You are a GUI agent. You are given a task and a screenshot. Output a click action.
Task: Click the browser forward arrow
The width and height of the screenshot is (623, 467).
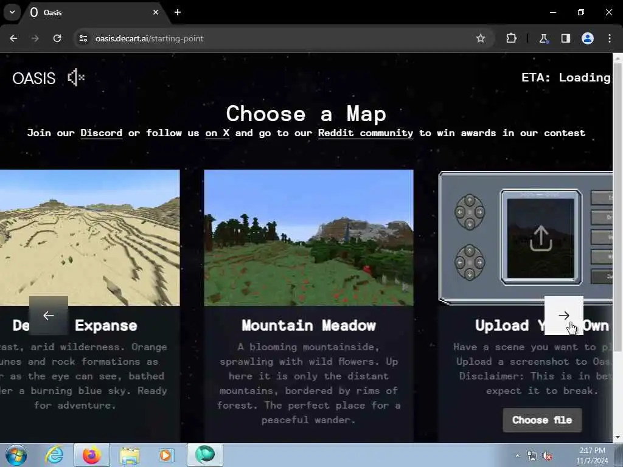tap(35, 38)
